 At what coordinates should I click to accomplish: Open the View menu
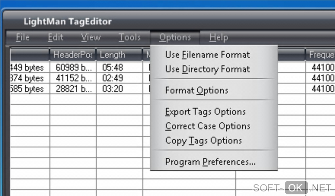tap(91, 37)
